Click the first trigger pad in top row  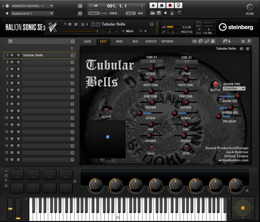coord(17,175)
